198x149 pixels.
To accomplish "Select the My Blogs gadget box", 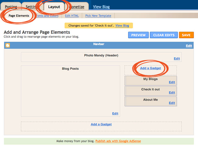I will pos(151,81).
